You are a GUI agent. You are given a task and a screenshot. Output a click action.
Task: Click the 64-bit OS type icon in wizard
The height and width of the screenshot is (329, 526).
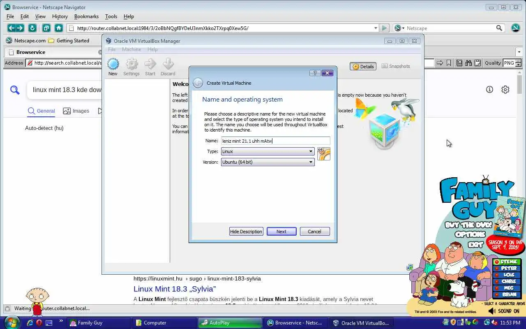(324, 154)
